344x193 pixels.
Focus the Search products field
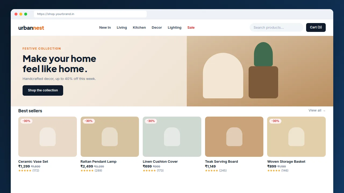click(x=276, y=27)
